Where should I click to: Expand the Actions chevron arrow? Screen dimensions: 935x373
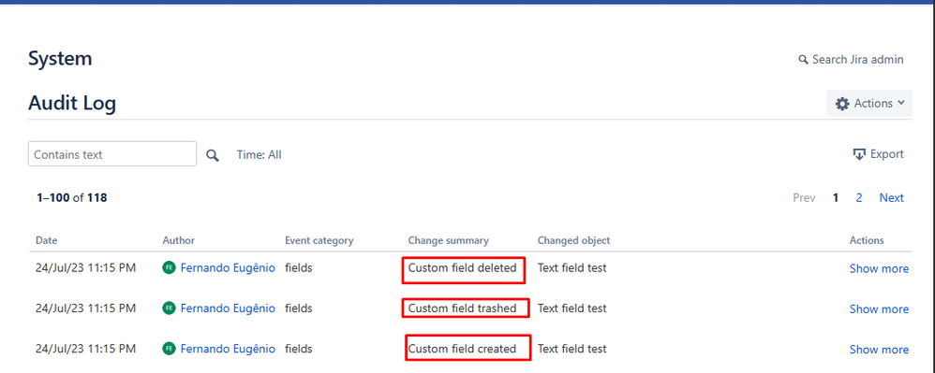point(901,103)
